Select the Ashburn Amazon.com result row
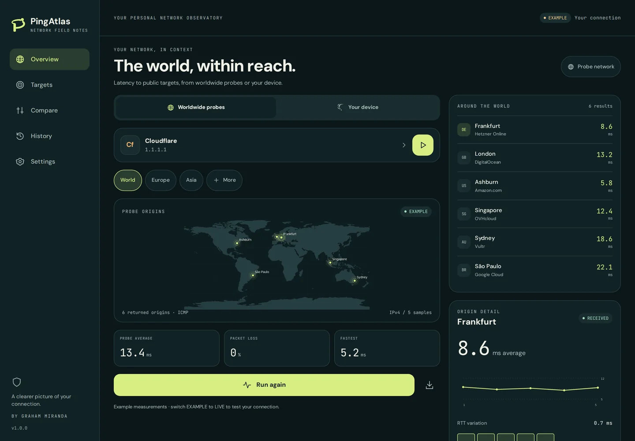This screenshot has width=635, height=441. coord(535,186)
